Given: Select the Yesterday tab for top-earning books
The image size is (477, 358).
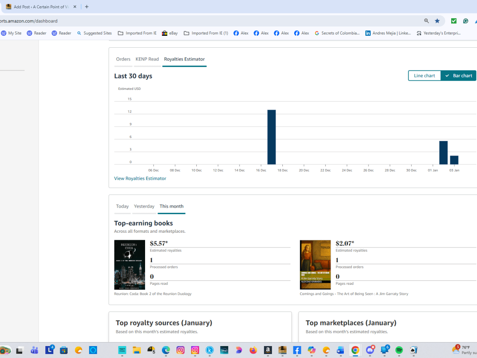Looking at the screenshot, I should click(x=144, y=206).
